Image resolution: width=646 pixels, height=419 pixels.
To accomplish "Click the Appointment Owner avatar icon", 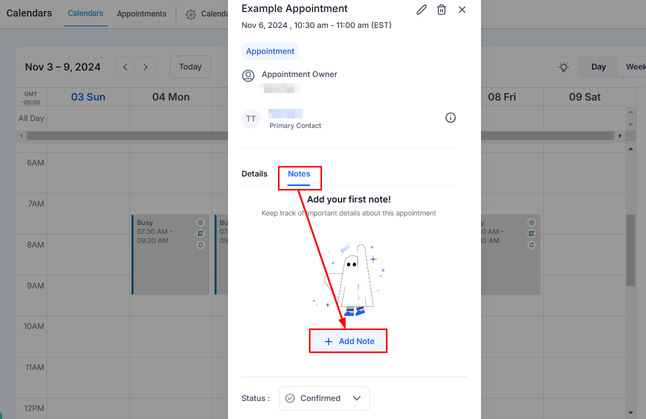I will [248, 75].
